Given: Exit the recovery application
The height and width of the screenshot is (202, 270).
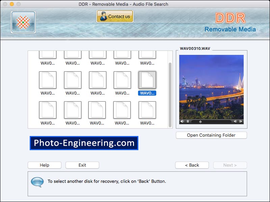Looking at the screenshot, I should click(x=82, y=165).
